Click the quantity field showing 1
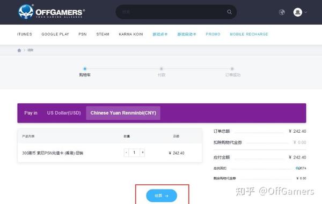322x204 pixels. coord(134,153)
